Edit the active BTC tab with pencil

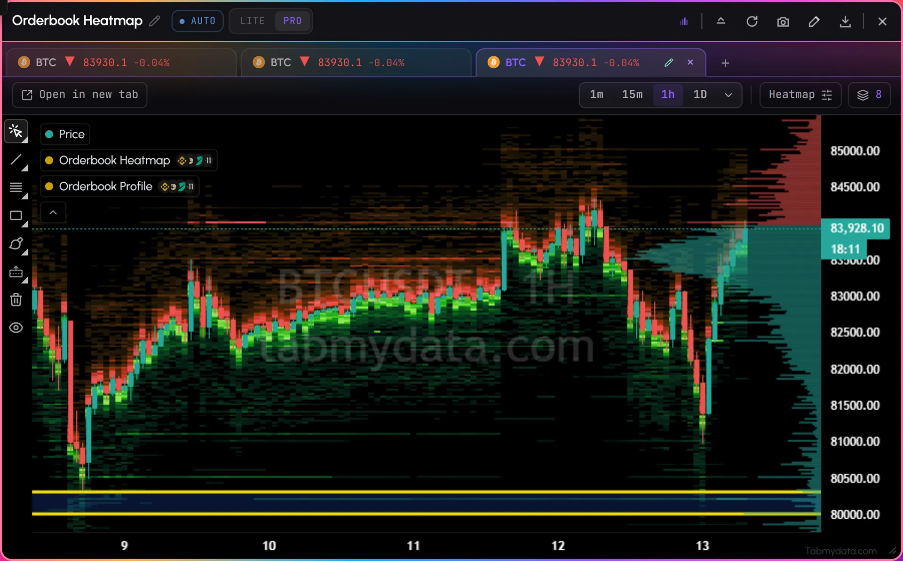[x=669, y=62]
